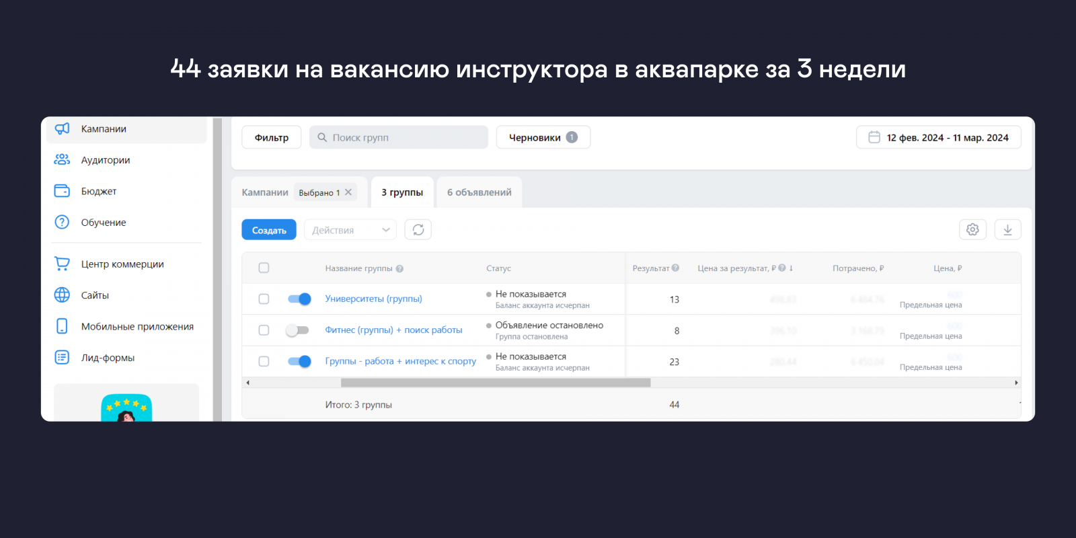Click the Потрачено, ₽ column header
This screenshot has height=538, width=1076.
point(858,268)
